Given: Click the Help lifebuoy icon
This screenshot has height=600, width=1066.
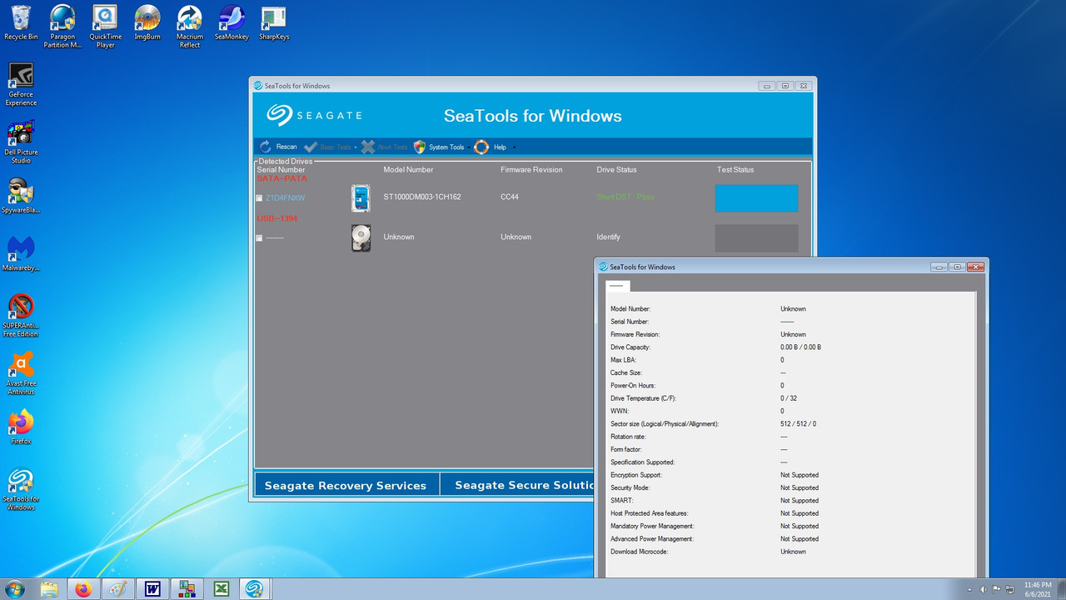Looking at the screenshot, I should [481, 147].
